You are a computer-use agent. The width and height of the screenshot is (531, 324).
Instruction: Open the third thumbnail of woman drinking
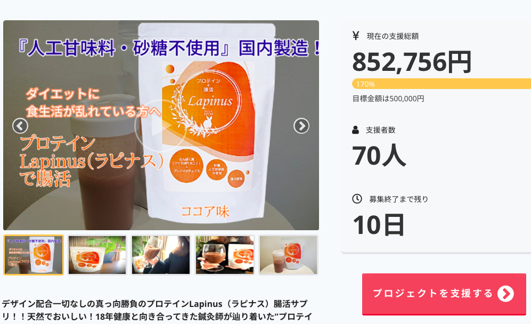pyautogui.click(x=161, y=255)
